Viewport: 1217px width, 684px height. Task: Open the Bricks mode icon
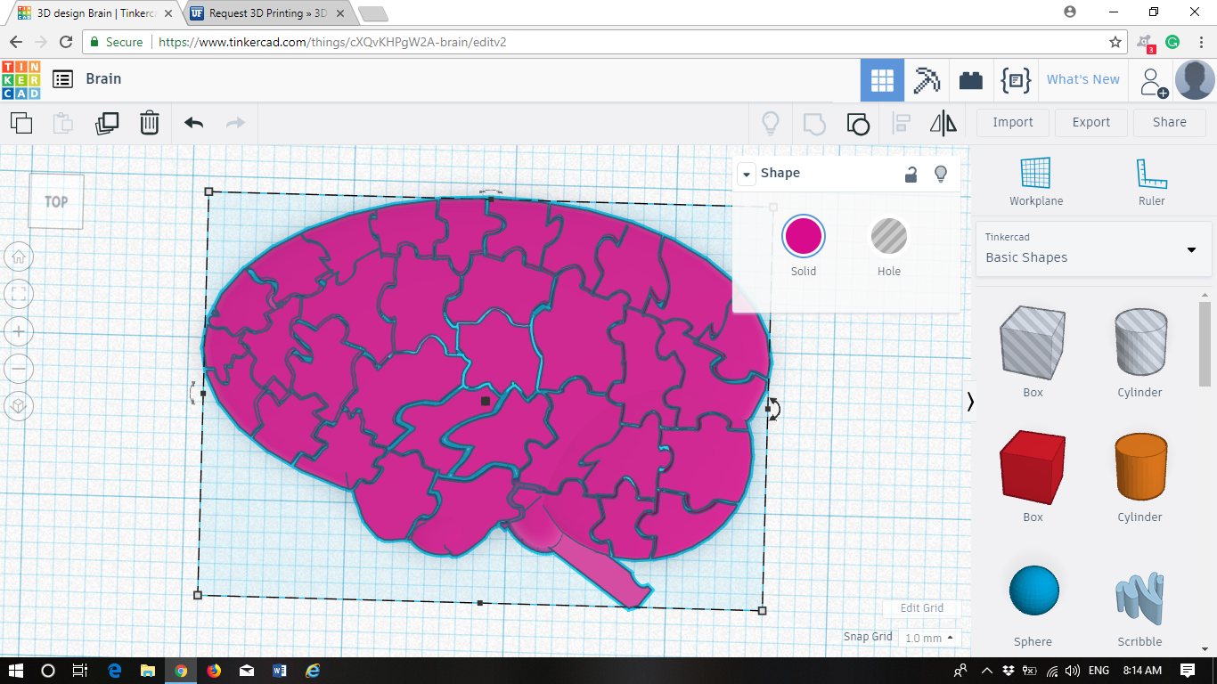(971, 80)
